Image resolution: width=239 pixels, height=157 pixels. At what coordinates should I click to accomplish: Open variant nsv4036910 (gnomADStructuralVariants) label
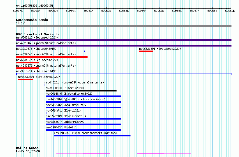click(x=76, y=99)
